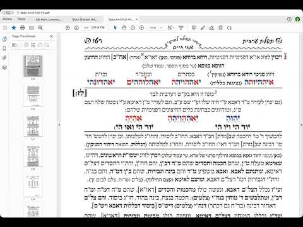Open the zoom percentage dropdown
This screenshot has height=227, width=303.
[156, 28]
